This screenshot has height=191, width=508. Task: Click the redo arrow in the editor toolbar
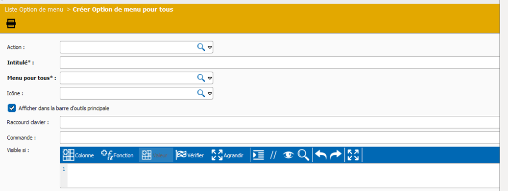(x=336, y=155)
